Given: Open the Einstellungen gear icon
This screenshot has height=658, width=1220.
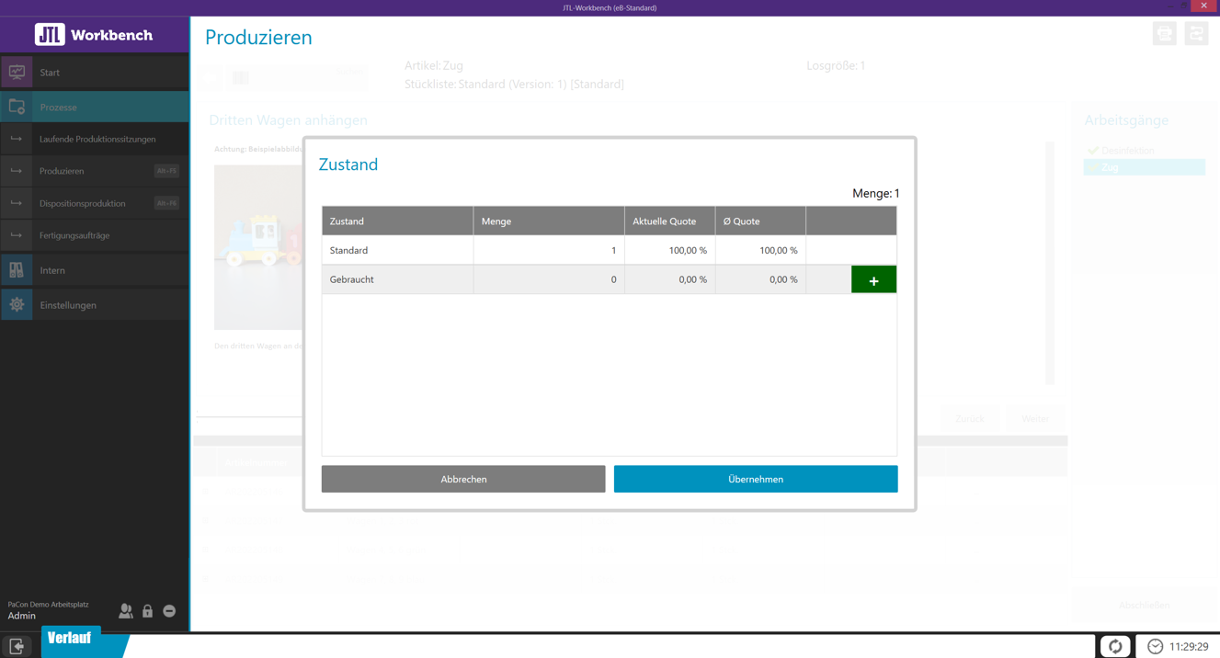Looking at the screenshot, I should tap(18, 303).
